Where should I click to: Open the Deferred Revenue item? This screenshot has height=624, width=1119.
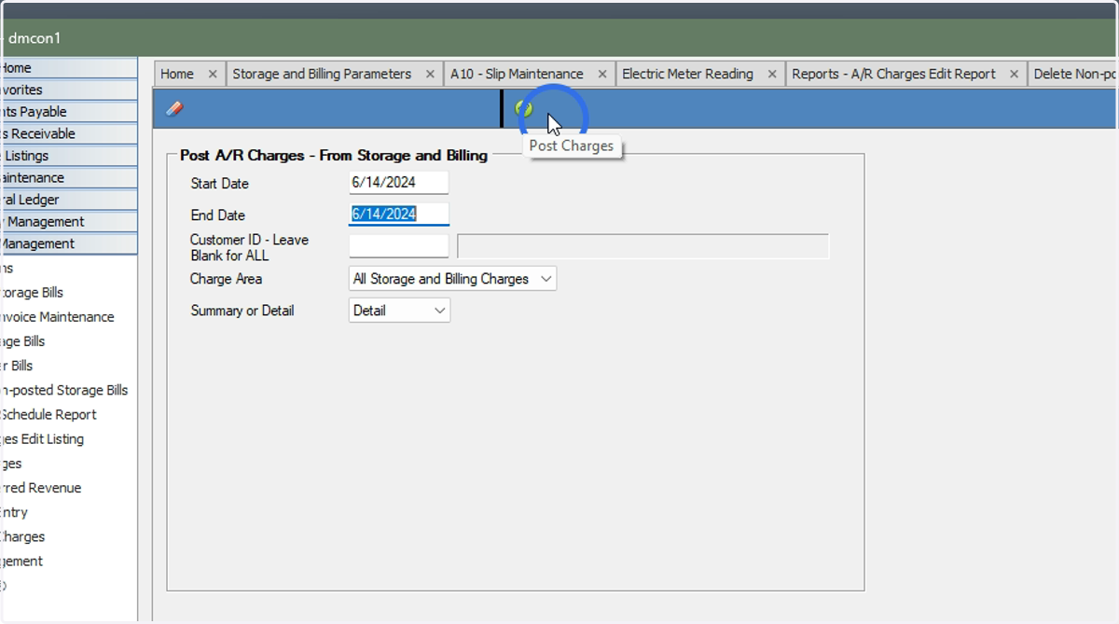click(x=41, y=488)
